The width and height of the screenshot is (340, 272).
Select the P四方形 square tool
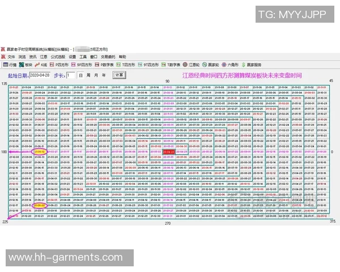coord(59,65)
